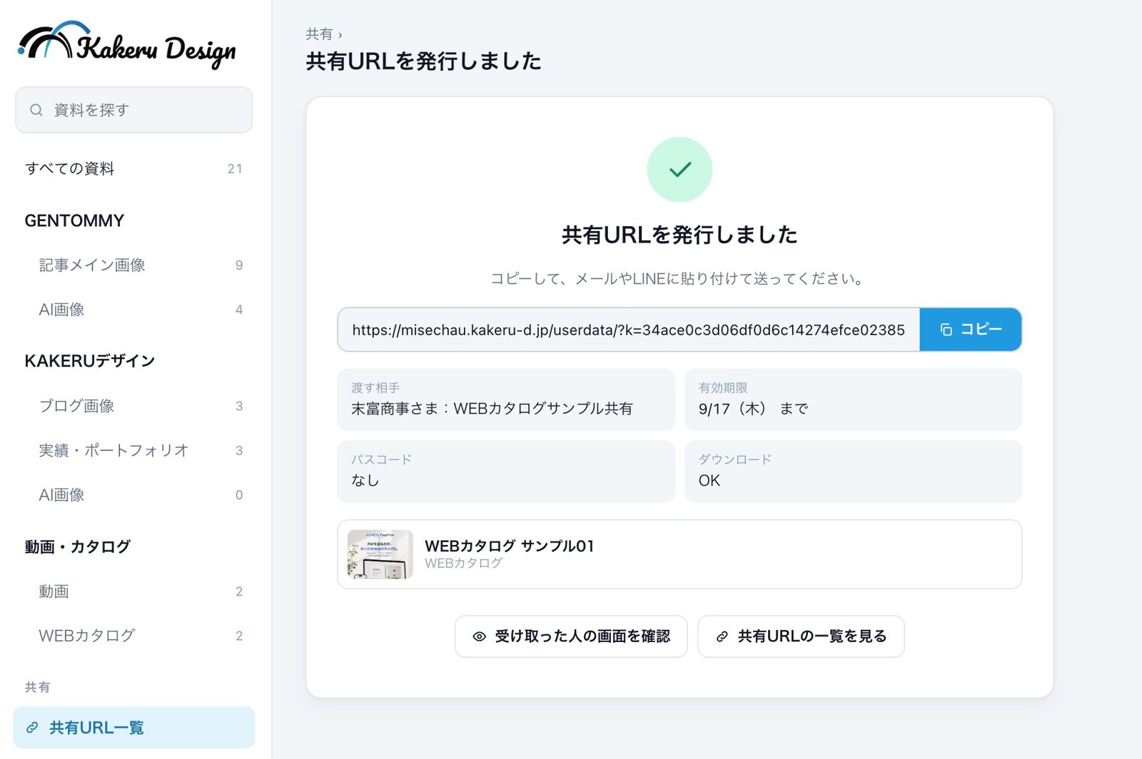
Task: Click the copy icon in the blue button
Action: point(946,330)
